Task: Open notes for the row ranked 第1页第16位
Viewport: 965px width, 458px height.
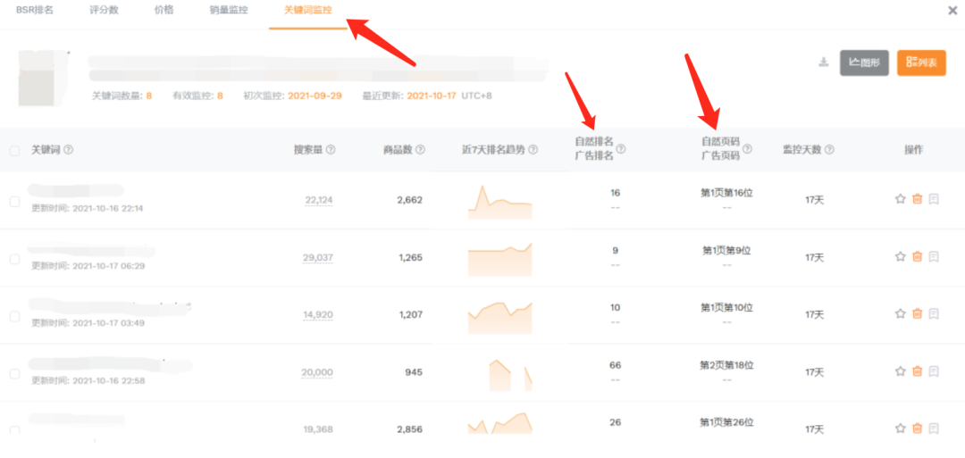Action: [x=934, y=198]
